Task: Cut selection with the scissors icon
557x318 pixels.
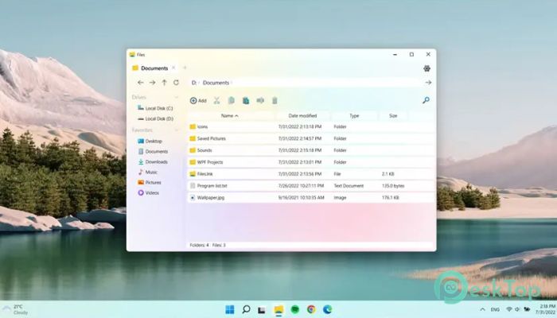Action: click(216, 101)
